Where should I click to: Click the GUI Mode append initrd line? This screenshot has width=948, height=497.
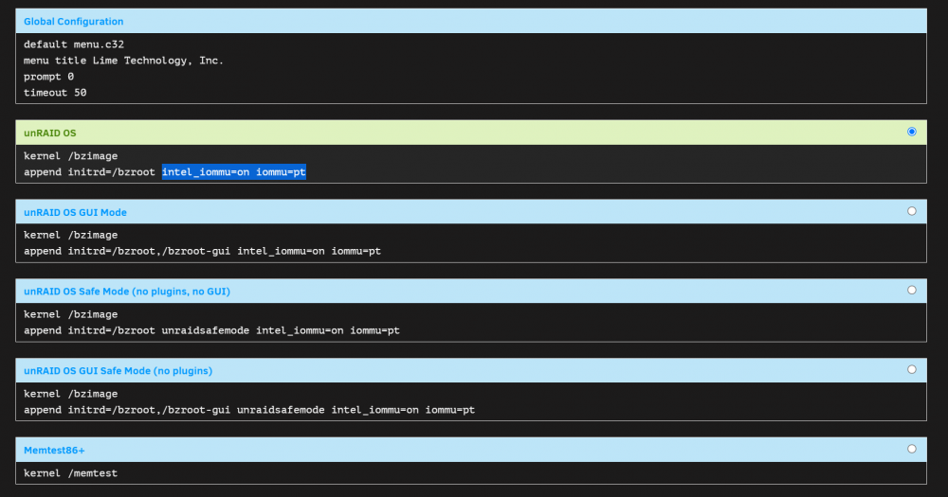tap(203, 251)
